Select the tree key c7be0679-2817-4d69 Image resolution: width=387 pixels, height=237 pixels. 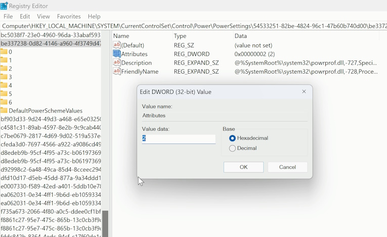(51, 136)
